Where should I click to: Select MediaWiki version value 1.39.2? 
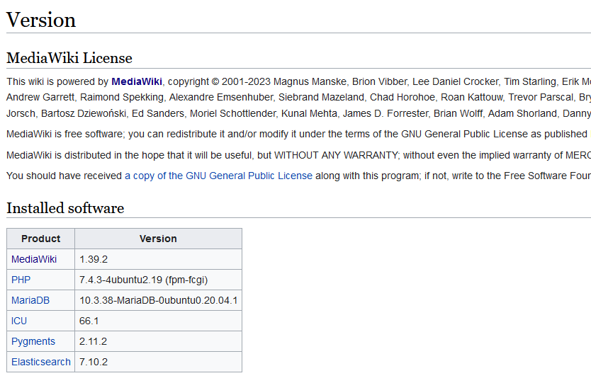coord(94,260)
